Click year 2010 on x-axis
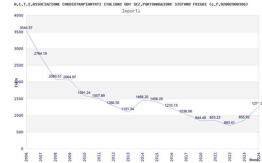The image size is (262, 163). coord(84,157)
